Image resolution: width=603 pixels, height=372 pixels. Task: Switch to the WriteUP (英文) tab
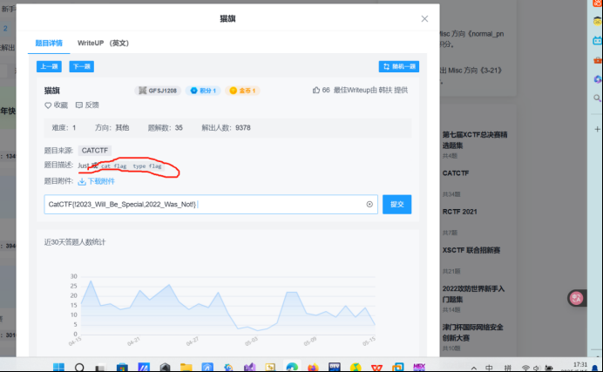tap(103, 43)
